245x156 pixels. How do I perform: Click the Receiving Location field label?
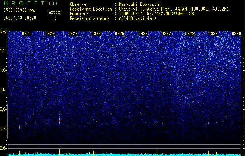(x=91, y=9)
